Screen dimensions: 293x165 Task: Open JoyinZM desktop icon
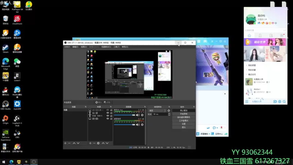(x=17, y=105)
